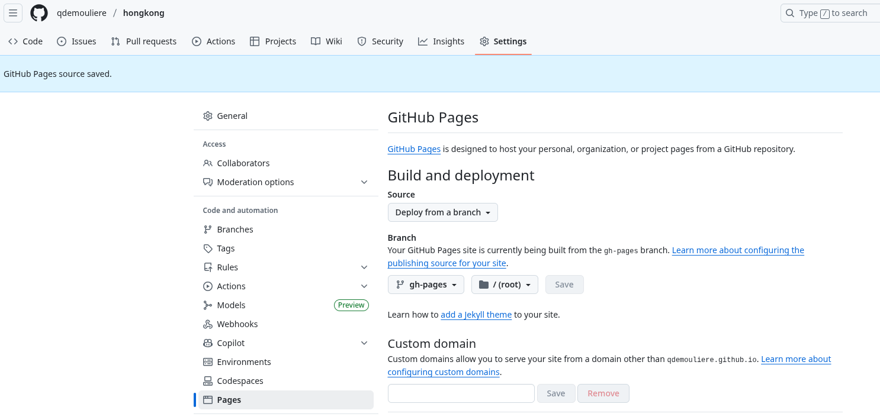Open the Models preview settings
Screen dimensions: 880x420
click(231, 305)
